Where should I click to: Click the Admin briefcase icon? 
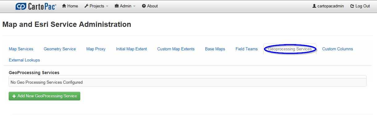(117, 6)
